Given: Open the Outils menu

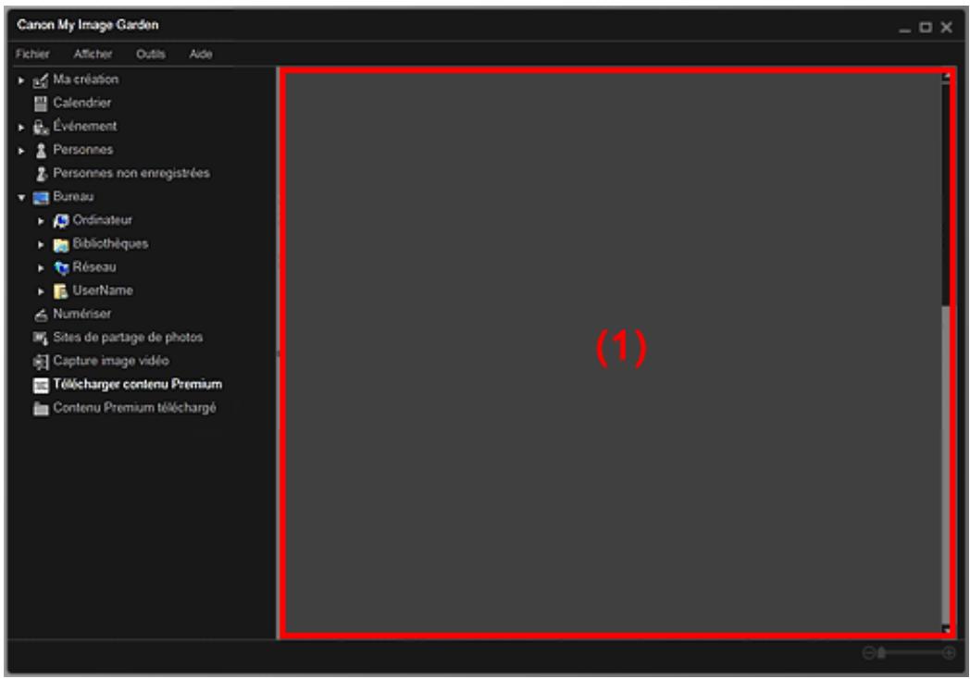Looking at the screenshot, I should click(x=151, y=54).
